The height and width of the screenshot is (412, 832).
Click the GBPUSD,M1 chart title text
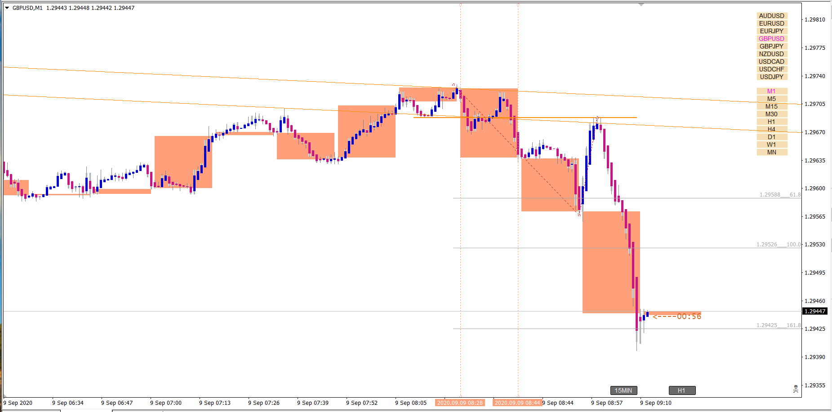click(27, 8)
